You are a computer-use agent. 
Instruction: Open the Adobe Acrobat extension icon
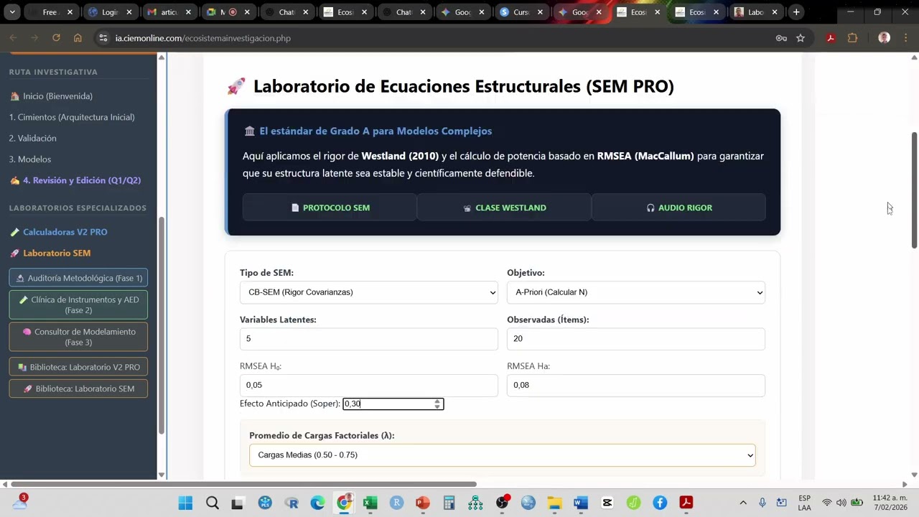coord(831,38)
